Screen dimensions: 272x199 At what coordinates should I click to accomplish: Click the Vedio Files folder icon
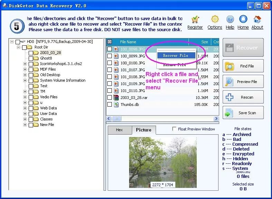coord(36,97)
